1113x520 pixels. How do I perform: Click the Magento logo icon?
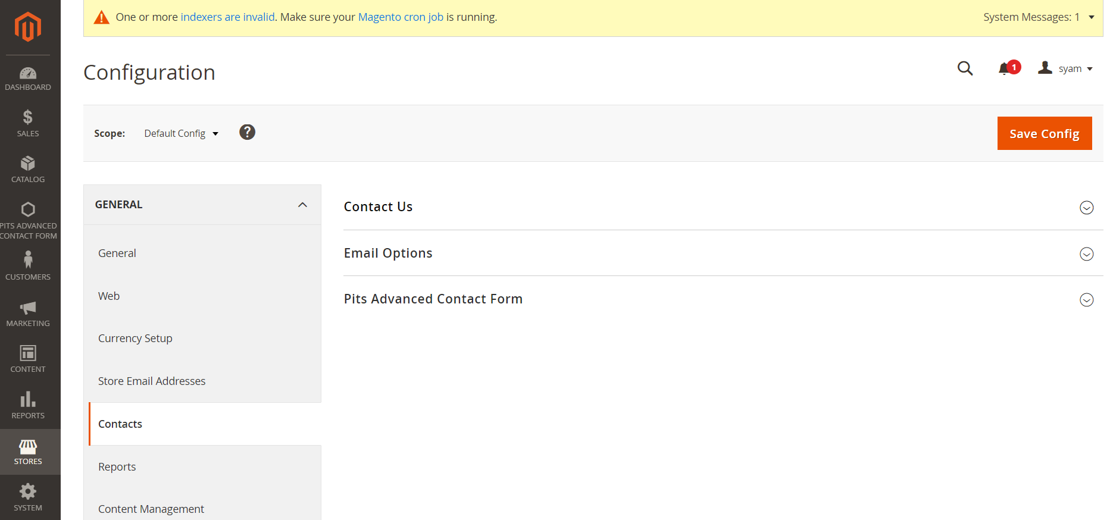pyautogui.click(x=28, y=27)
